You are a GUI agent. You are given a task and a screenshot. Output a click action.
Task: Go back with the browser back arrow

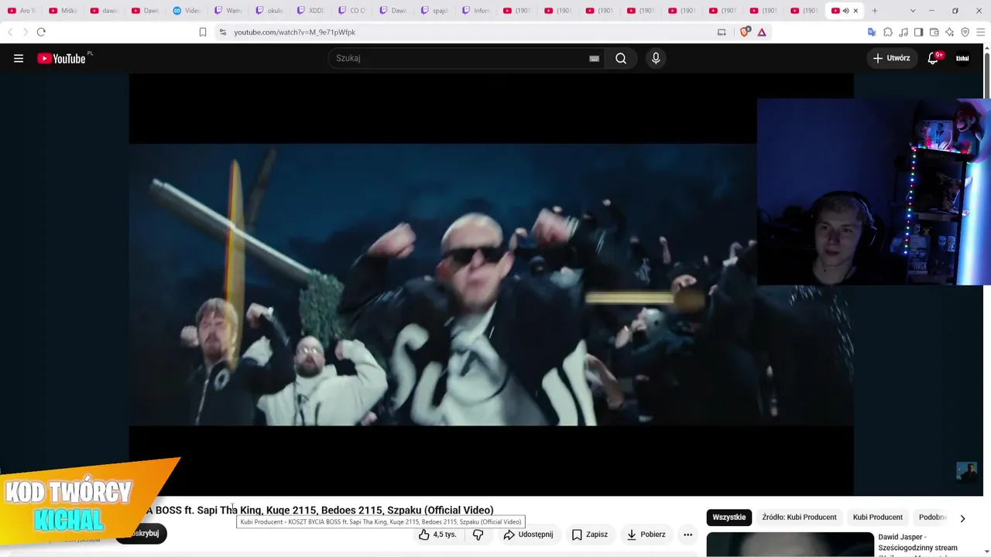pos(10,32)
